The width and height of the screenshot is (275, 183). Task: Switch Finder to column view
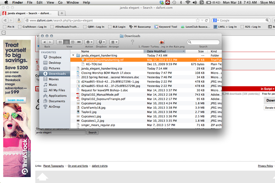click(x=72, y=42)
